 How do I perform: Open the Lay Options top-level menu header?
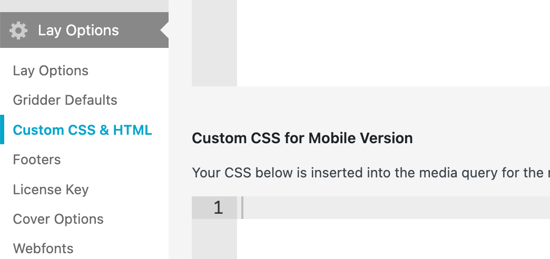pos(78,31)
